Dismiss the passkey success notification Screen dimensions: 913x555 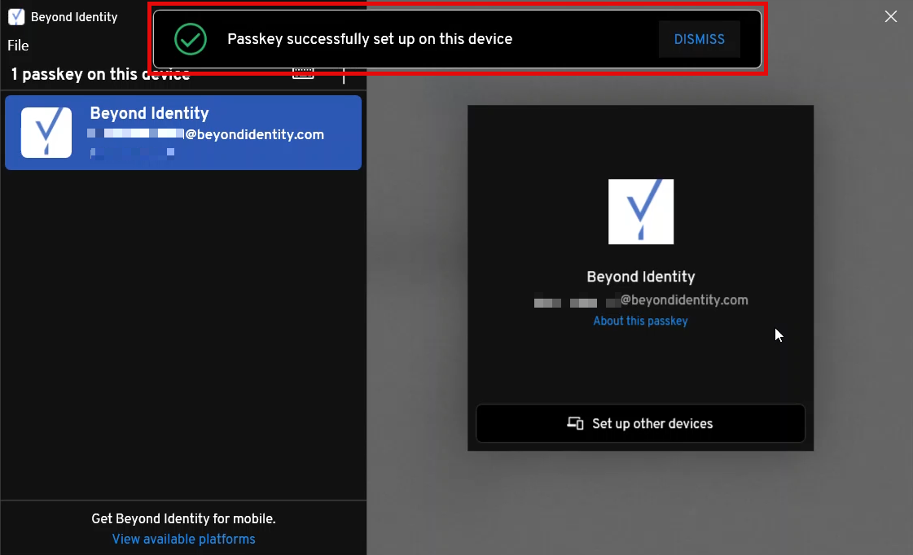click(700, 39)
